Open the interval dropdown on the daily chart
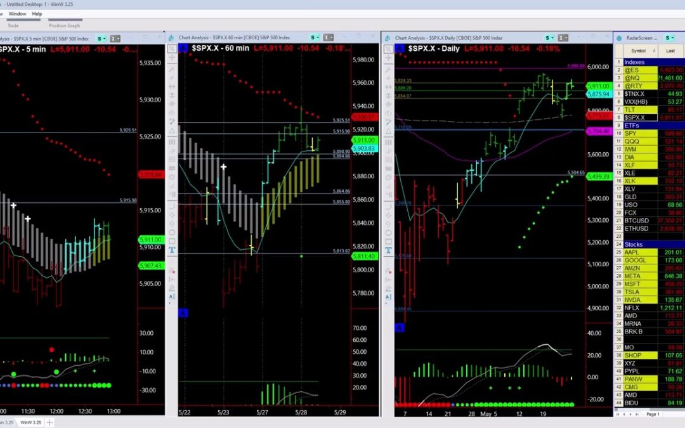 click(x=563, y=37)
